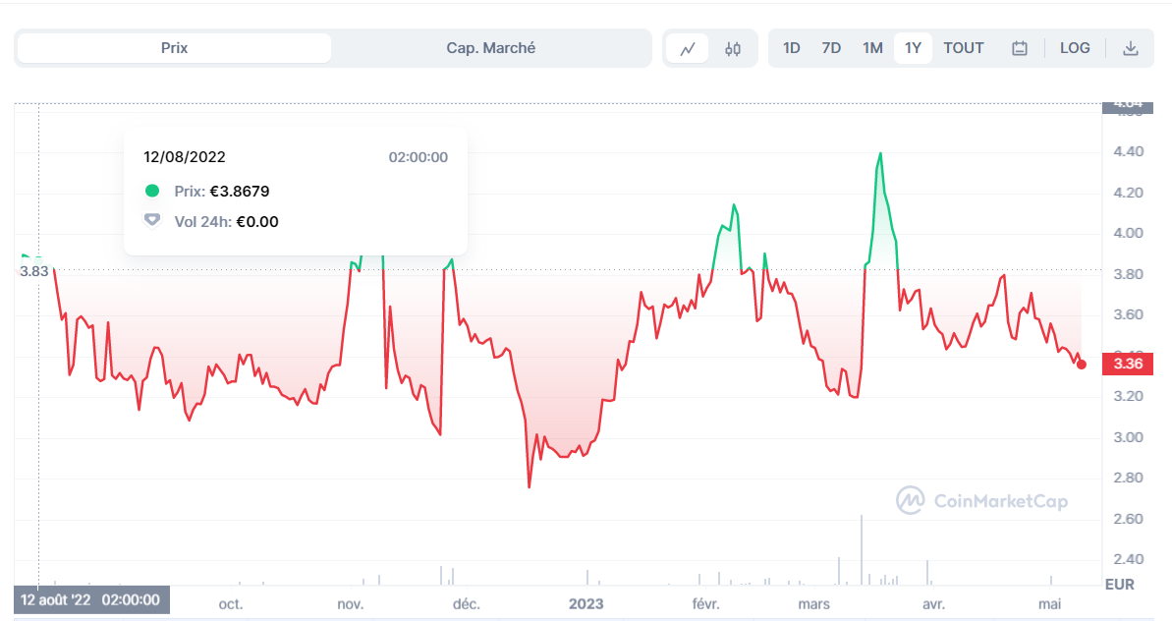Viewport: 1172px width, 621px height.
Task: Choose the 1M time range
Action: pyautogui.click(x=872, y=48)
